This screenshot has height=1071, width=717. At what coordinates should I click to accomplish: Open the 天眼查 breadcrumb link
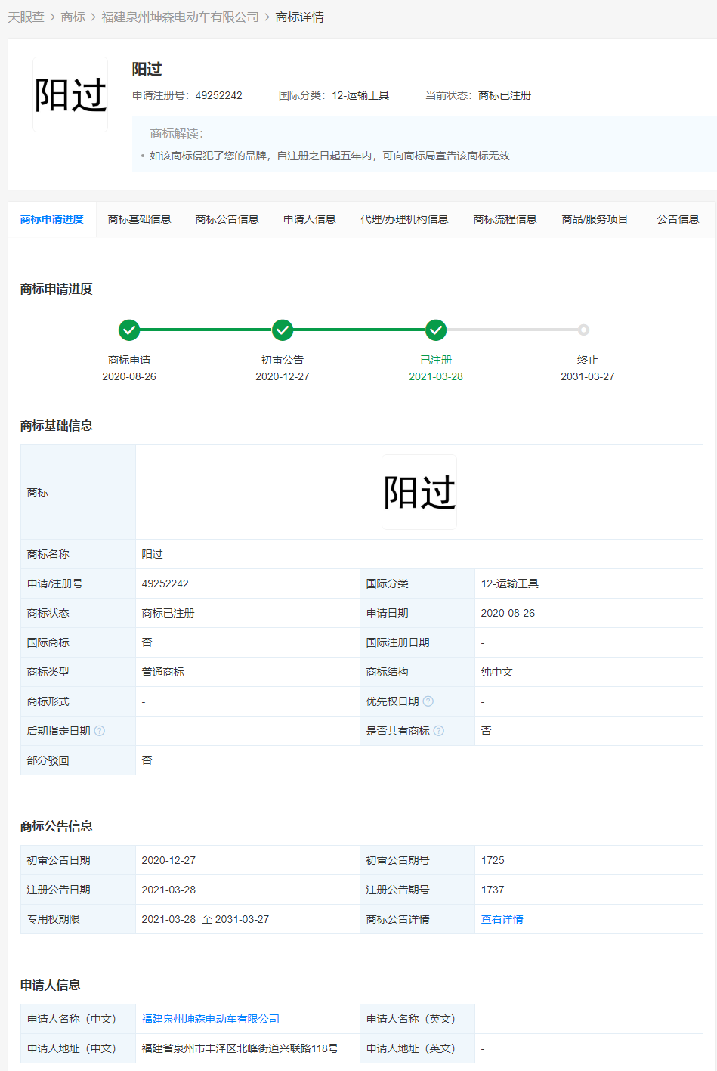(26, 17)
